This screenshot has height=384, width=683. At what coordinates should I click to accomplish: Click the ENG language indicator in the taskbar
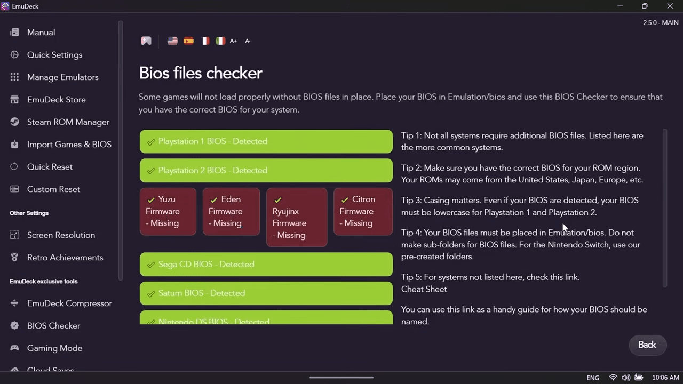[x=592, y=377]
